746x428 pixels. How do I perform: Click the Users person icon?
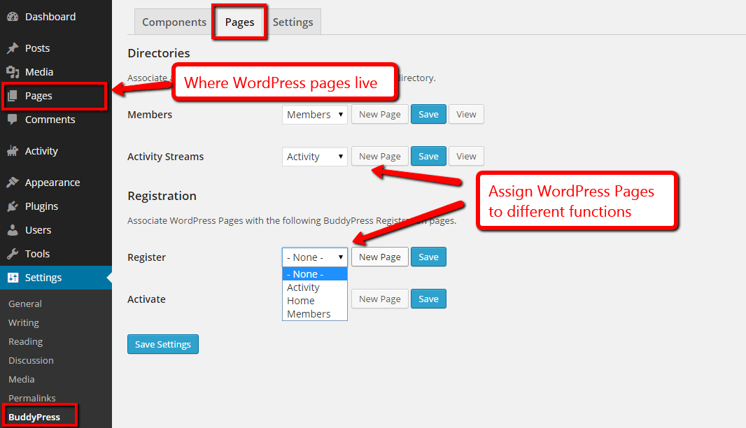13,229
